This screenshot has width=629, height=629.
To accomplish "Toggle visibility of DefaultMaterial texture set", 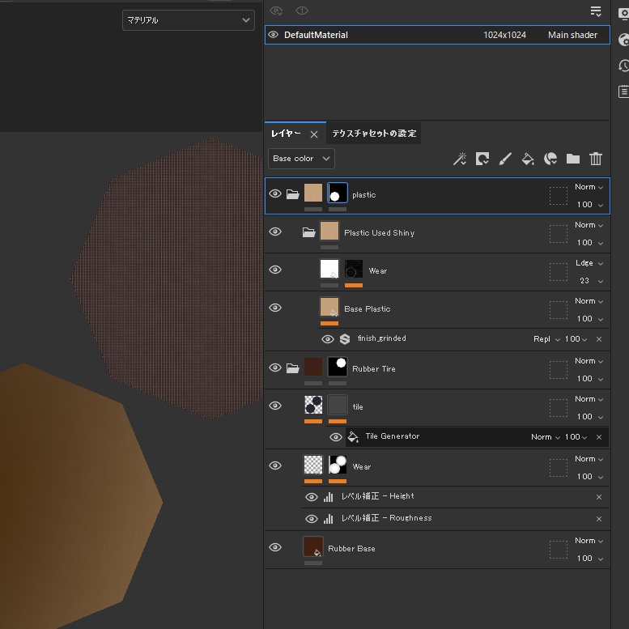I will [274, 35].
